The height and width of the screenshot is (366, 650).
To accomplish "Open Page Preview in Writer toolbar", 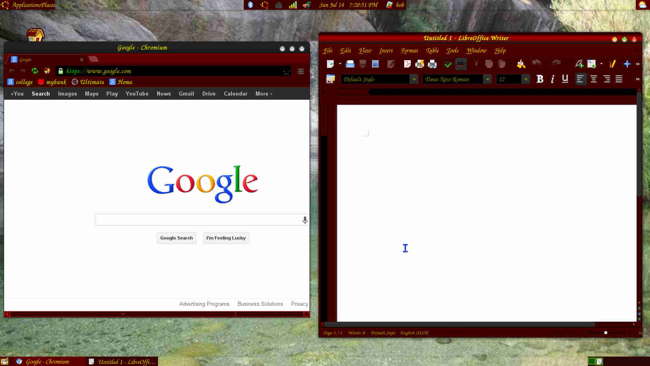I will click(432, 64).
